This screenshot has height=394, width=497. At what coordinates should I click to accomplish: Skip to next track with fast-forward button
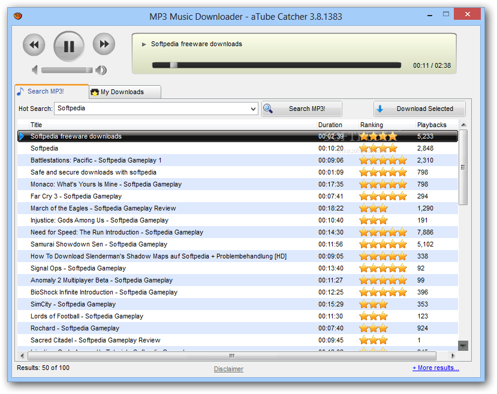click(104, 44)
